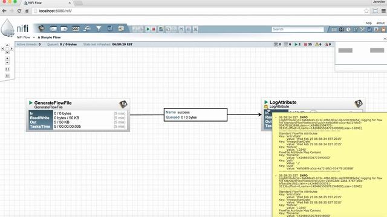387x217 pixels.
Task: Open the about link
Action: [x=380, y=23]
